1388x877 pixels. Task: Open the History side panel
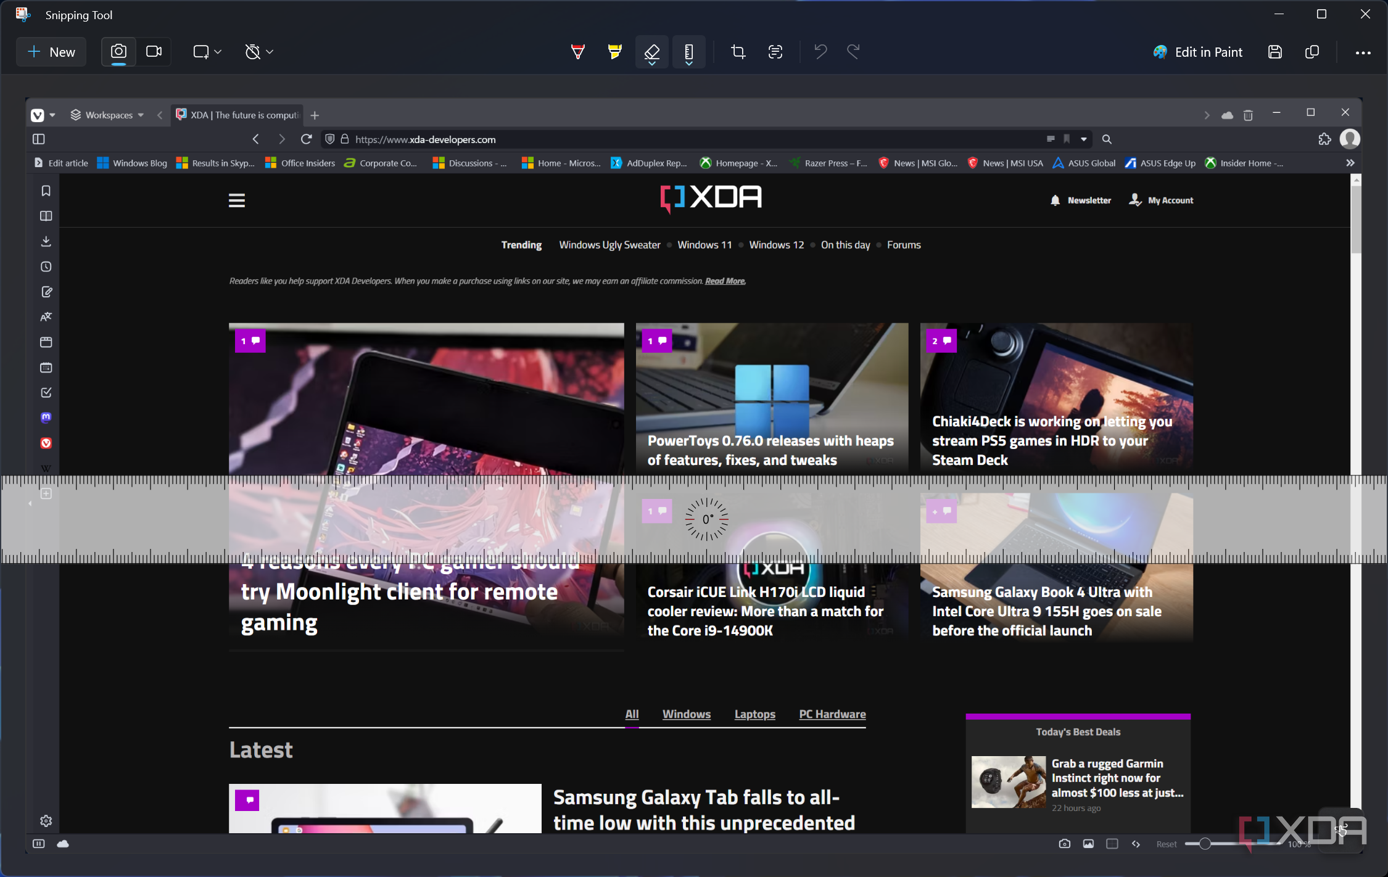click(x=46, y=267)
